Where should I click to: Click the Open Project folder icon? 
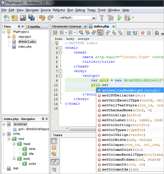23,18
